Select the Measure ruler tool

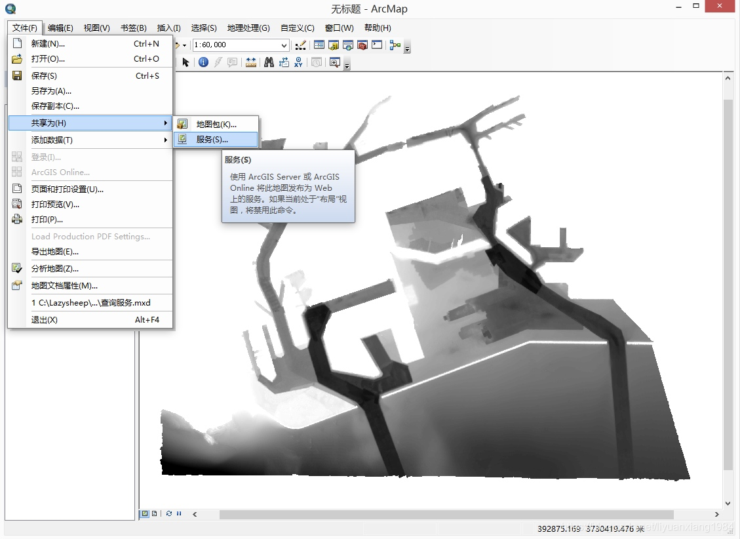click(x=251, y=62)
